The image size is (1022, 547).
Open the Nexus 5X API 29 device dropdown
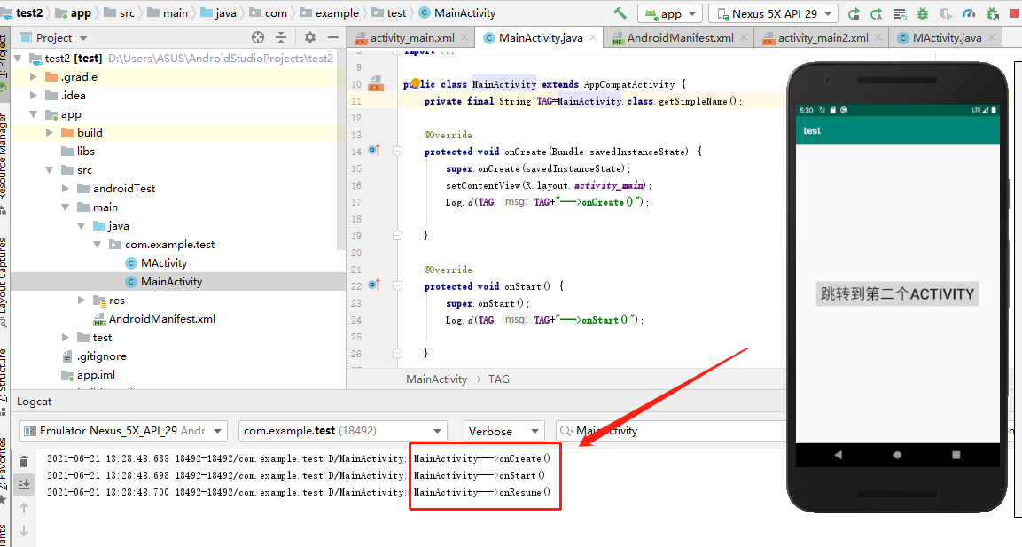[x=774, y=13]
